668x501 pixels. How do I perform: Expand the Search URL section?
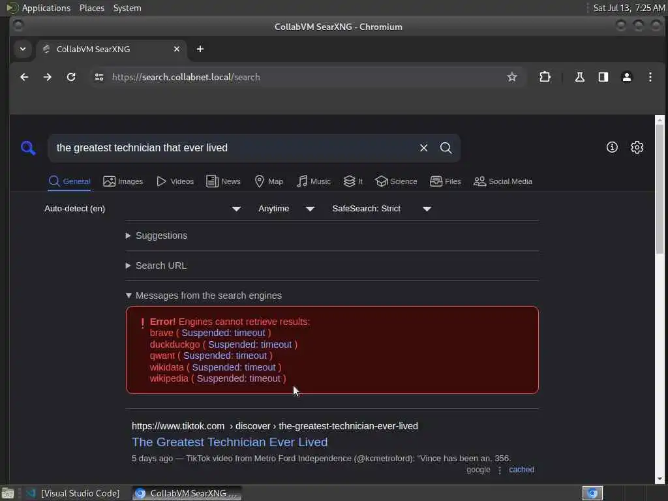pyautogui.click(x=156, y=266)
